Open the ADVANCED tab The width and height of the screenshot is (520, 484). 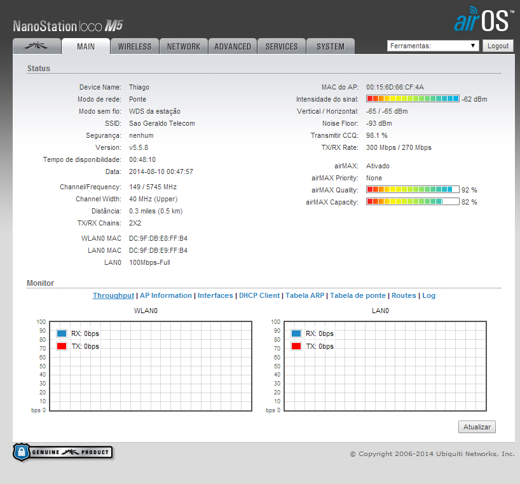233,46
